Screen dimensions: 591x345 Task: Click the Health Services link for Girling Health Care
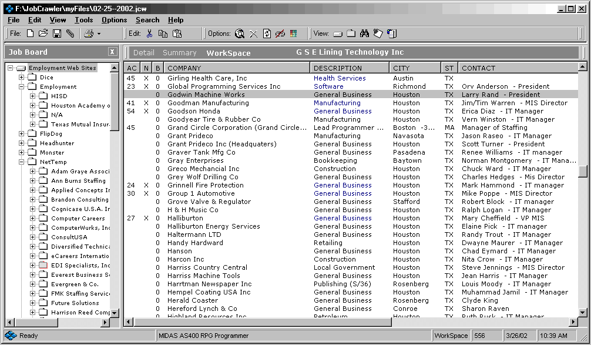pyautogui.click(x=340, y=78)
